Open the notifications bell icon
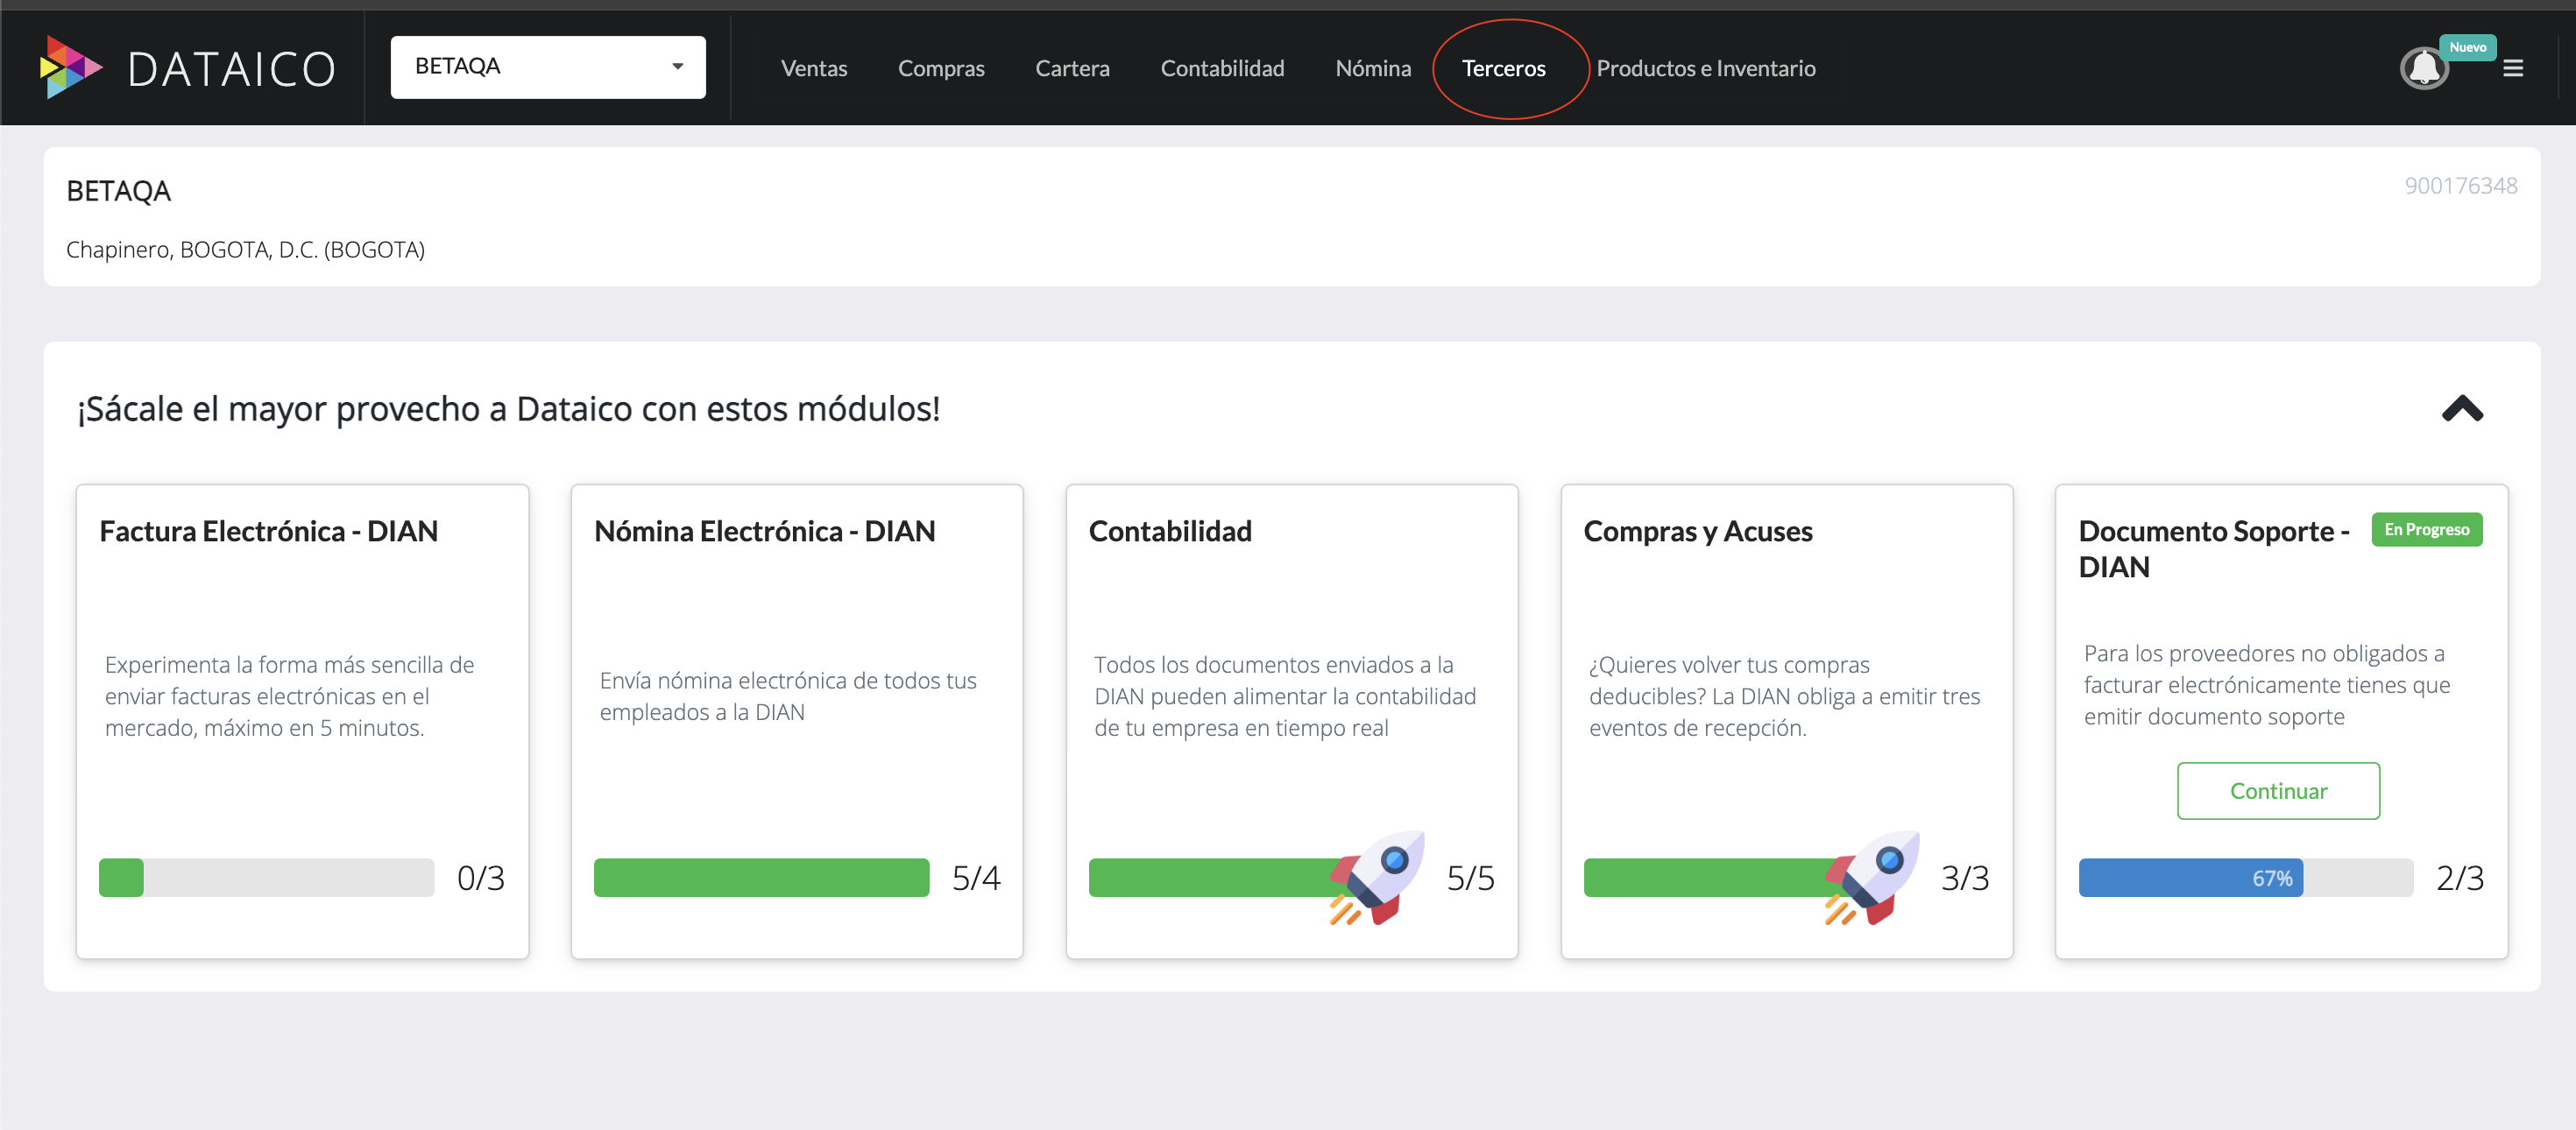 2424,69
